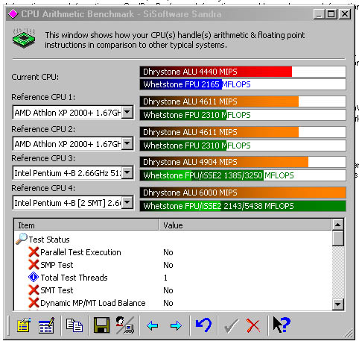Click the Dhrystone ALU 6000 MIPS bar
Image resolution: width=359 pixels, height=347 pixels.
pyautogui.click(x=243, y=193)
